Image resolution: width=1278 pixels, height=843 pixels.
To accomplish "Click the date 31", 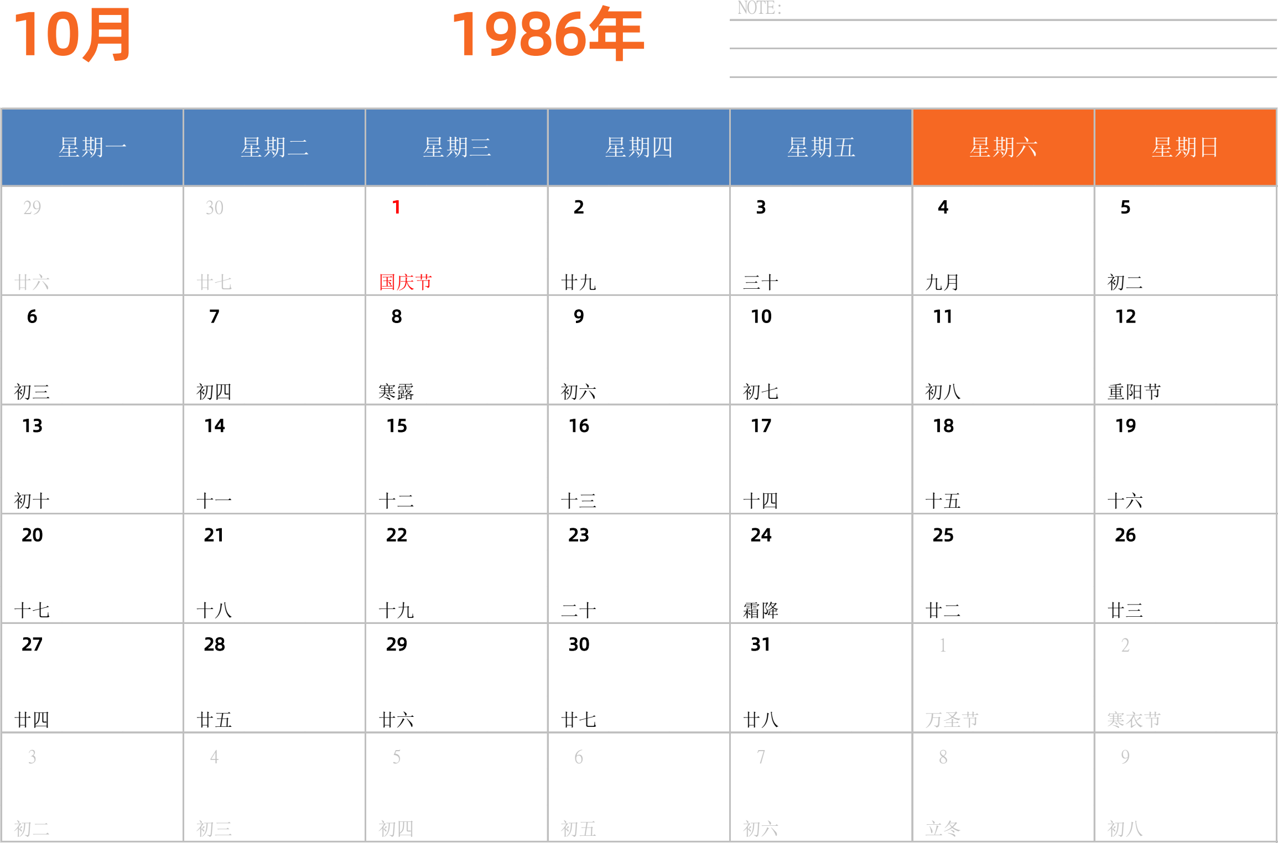I will [761, 645].
